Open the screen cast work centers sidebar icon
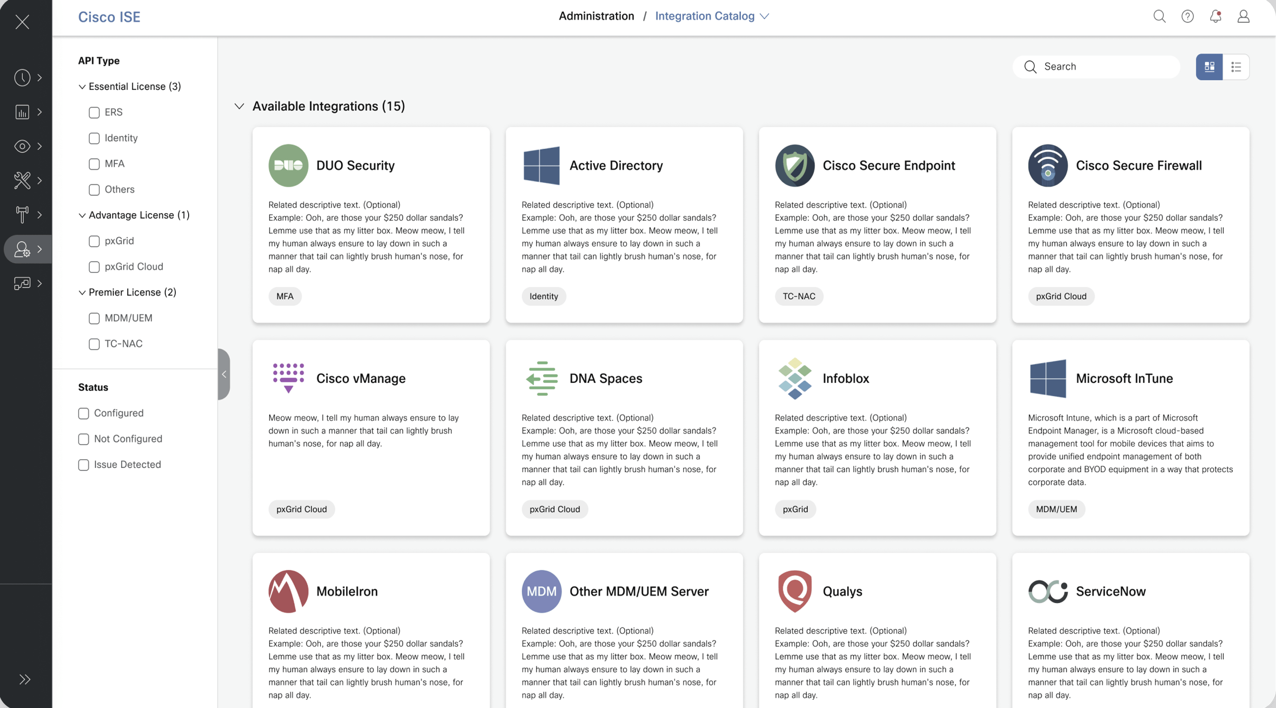 pyautogui.click(x=22, y=283)
